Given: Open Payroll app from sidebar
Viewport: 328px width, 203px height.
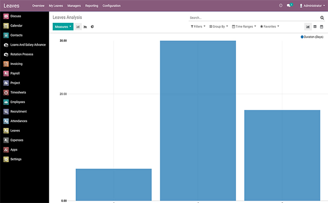Looking at the screenshot, I should [x=15, y=73].
